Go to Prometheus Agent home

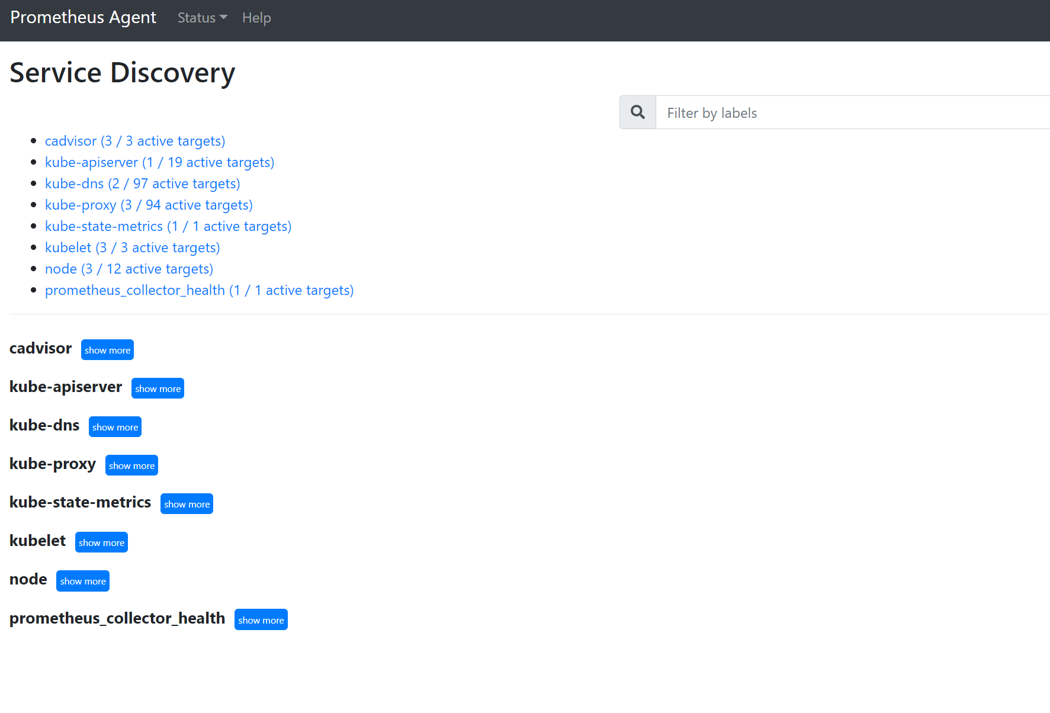click(84, 18)
